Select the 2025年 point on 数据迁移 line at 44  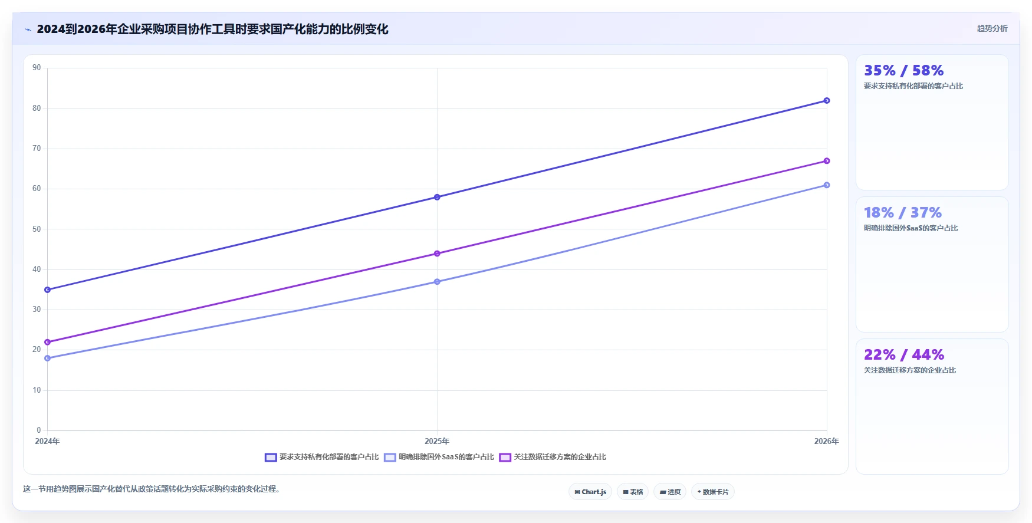click(437, 254)
